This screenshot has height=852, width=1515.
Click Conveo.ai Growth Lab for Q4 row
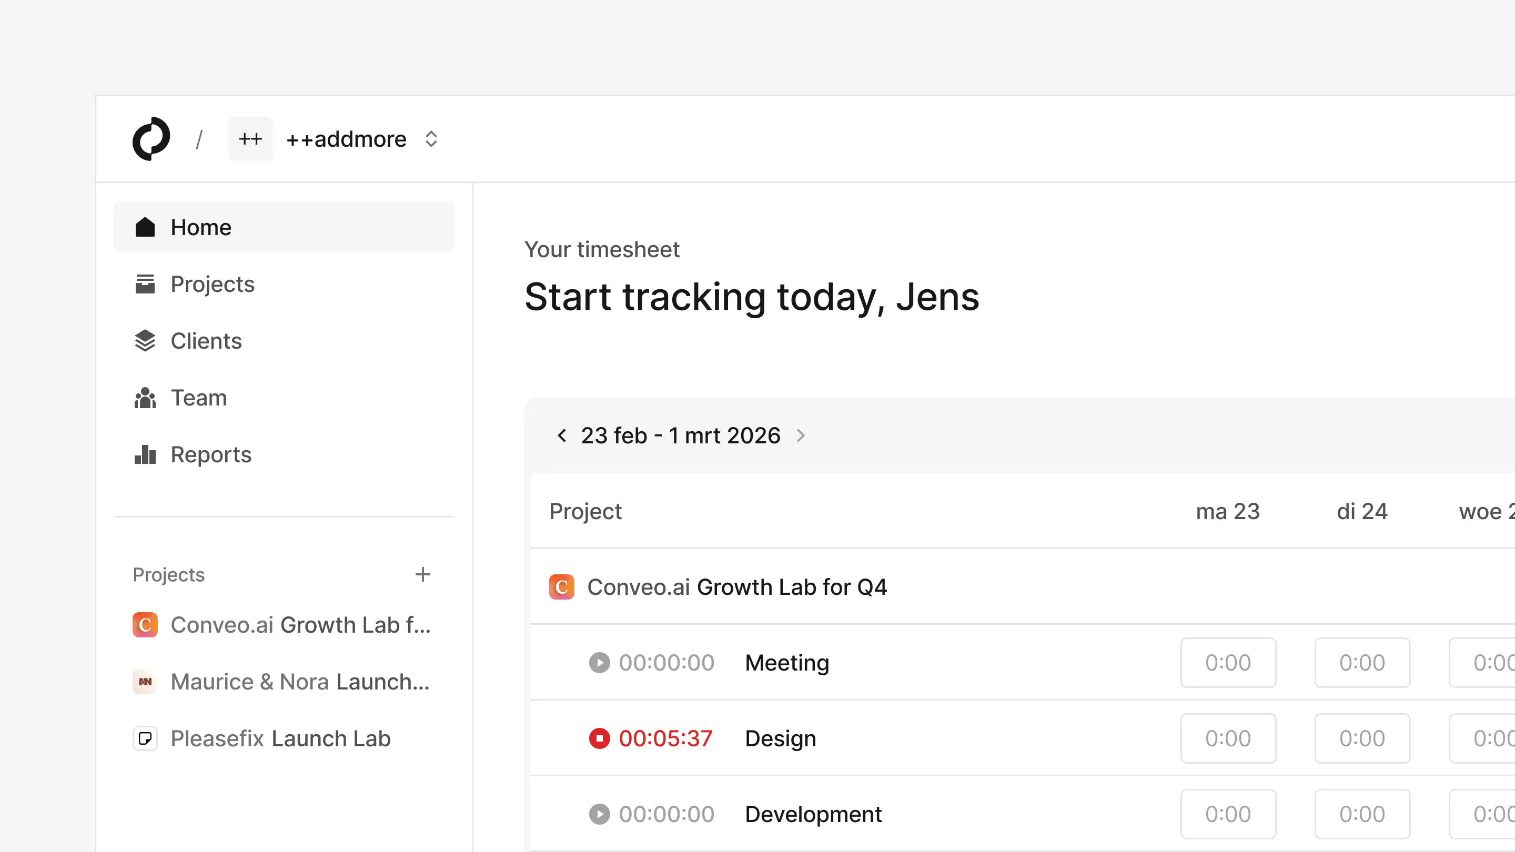click(736, 587)
